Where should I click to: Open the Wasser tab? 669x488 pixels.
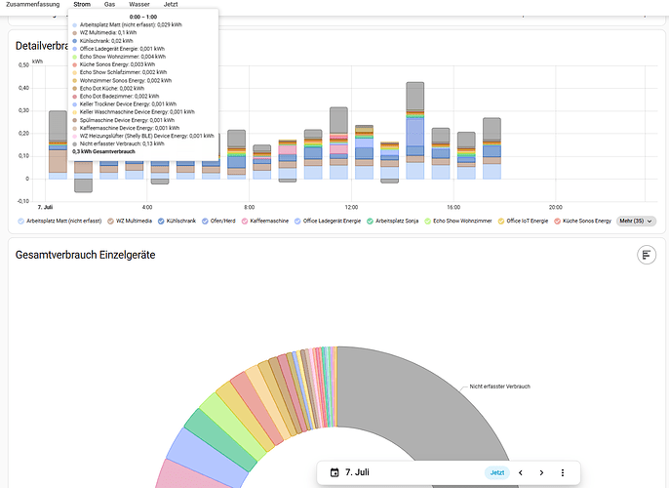click(139, 4)
